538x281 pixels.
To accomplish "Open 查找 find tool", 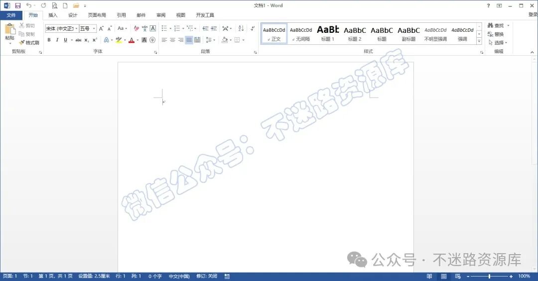I will tap(496, 25).
